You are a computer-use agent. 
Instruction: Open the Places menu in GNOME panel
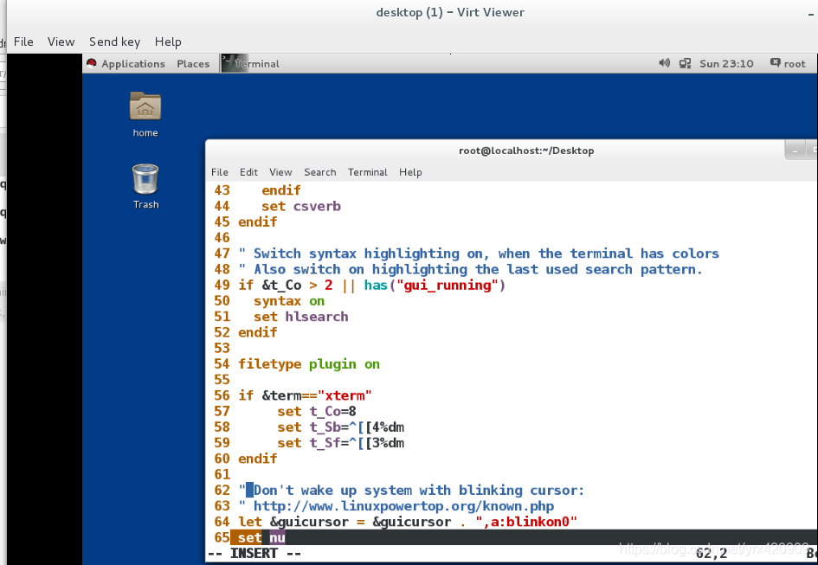tap(193, 64)
